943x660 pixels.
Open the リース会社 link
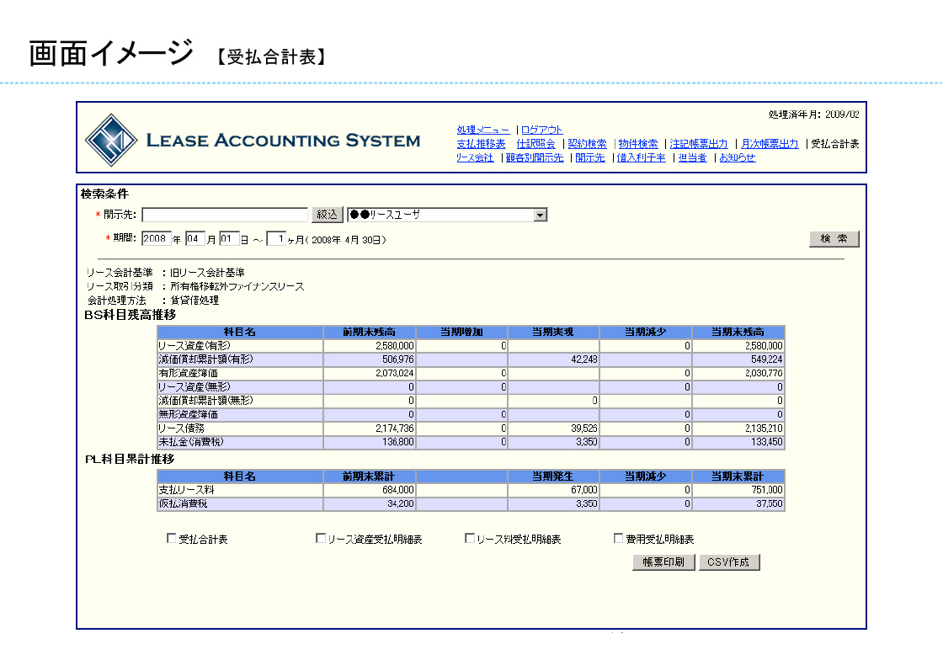(x=475, y=157)
